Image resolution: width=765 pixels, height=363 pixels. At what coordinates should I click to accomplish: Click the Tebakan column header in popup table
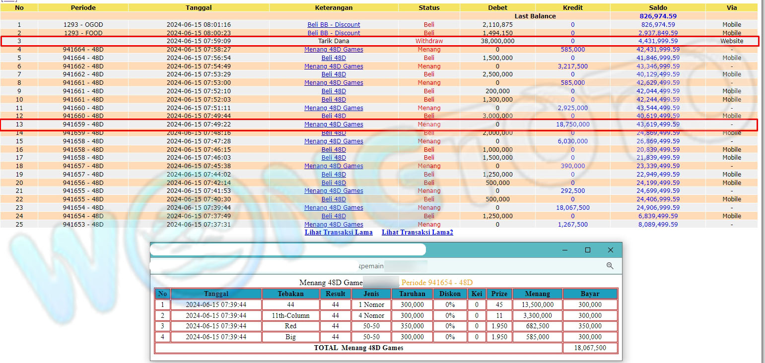point(290,294)
